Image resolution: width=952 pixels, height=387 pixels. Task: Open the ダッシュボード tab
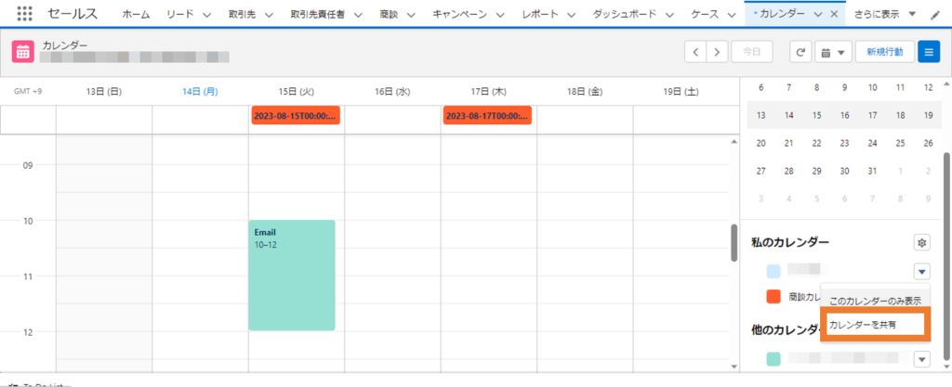click(625, 15)
